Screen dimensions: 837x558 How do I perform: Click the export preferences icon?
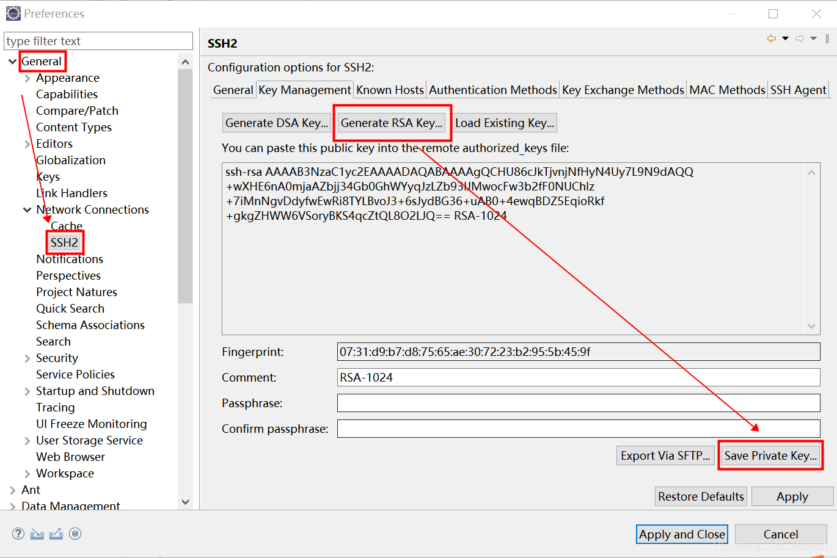click(56, 534)
